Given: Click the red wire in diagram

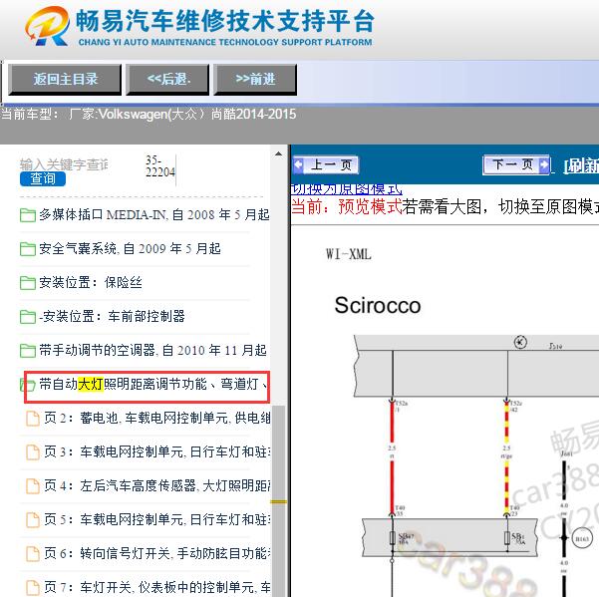Looking at the screenshot, I should (392, 458).
